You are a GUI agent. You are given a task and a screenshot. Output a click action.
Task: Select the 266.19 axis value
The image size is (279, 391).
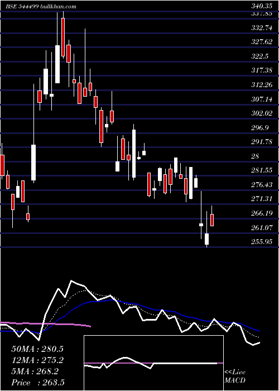(262, 213)
